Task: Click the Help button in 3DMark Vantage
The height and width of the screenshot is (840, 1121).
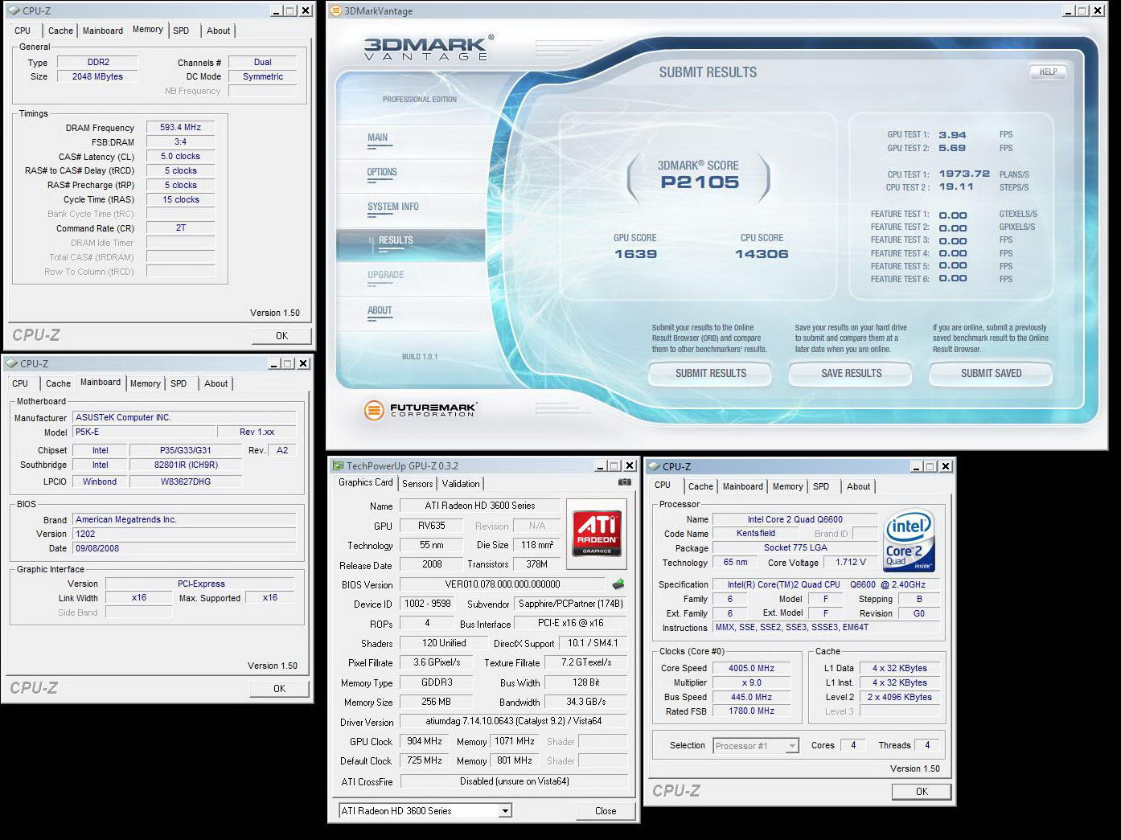Action: 1048,72
